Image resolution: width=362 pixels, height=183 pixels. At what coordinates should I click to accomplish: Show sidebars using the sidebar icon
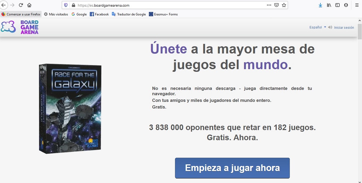click(338, 5)
